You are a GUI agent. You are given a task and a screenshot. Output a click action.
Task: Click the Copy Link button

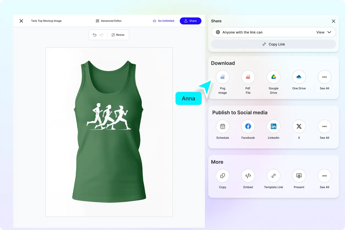coord(273,44)
